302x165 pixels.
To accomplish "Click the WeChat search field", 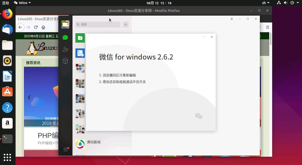I will 98,24.
